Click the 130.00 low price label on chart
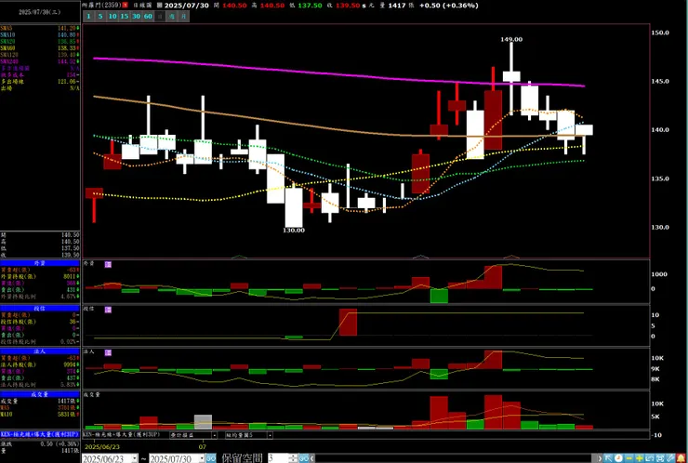 294,230
